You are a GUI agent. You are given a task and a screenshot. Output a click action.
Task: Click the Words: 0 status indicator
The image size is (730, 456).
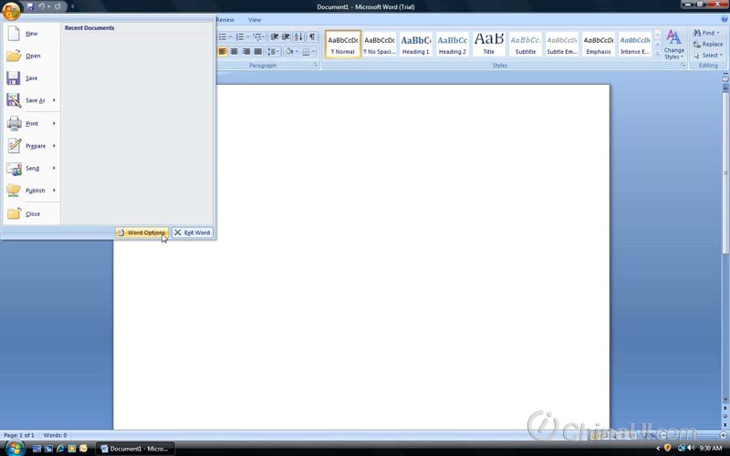click(55, 436)
